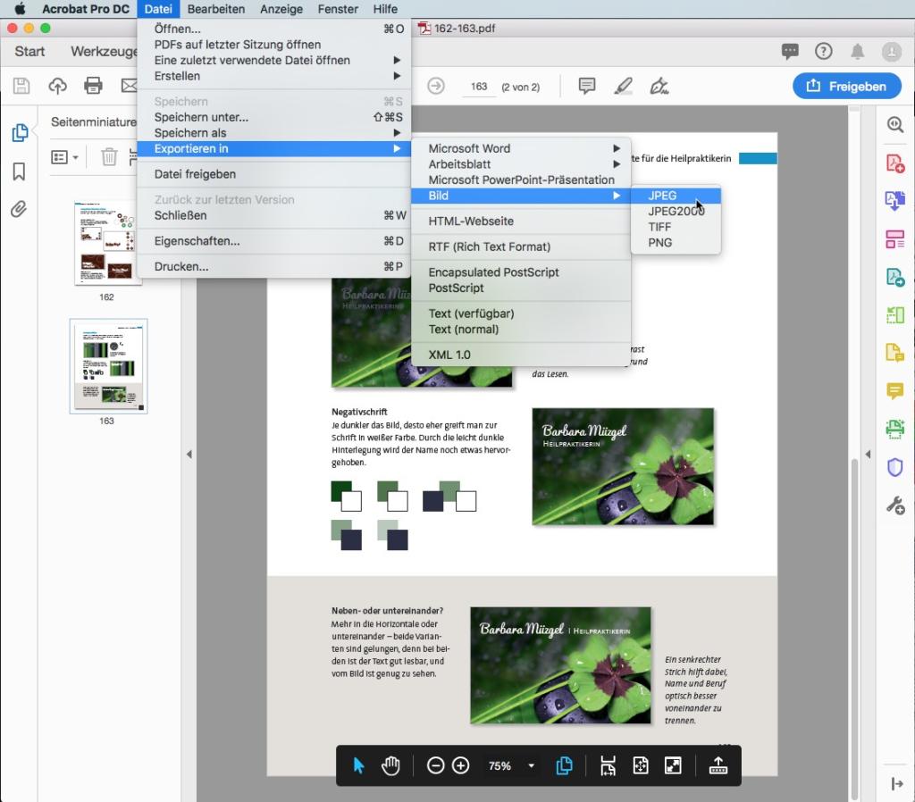Select PNG export format
This screenshot has height=802, width=915.
[660, 243]
